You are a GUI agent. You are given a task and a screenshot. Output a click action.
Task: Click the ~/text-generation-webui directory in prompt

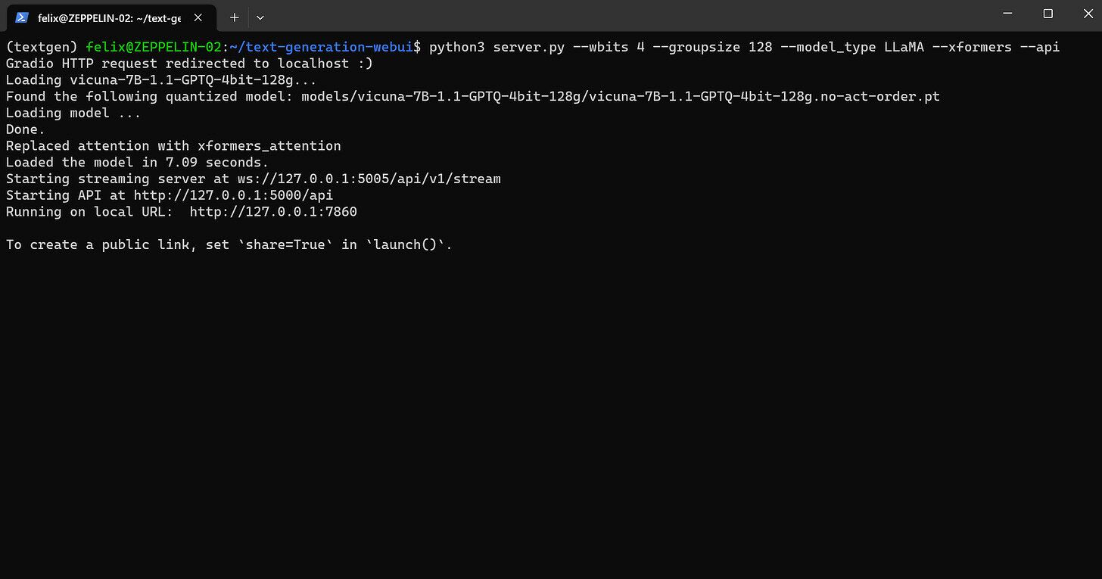[x=321, y=47]
